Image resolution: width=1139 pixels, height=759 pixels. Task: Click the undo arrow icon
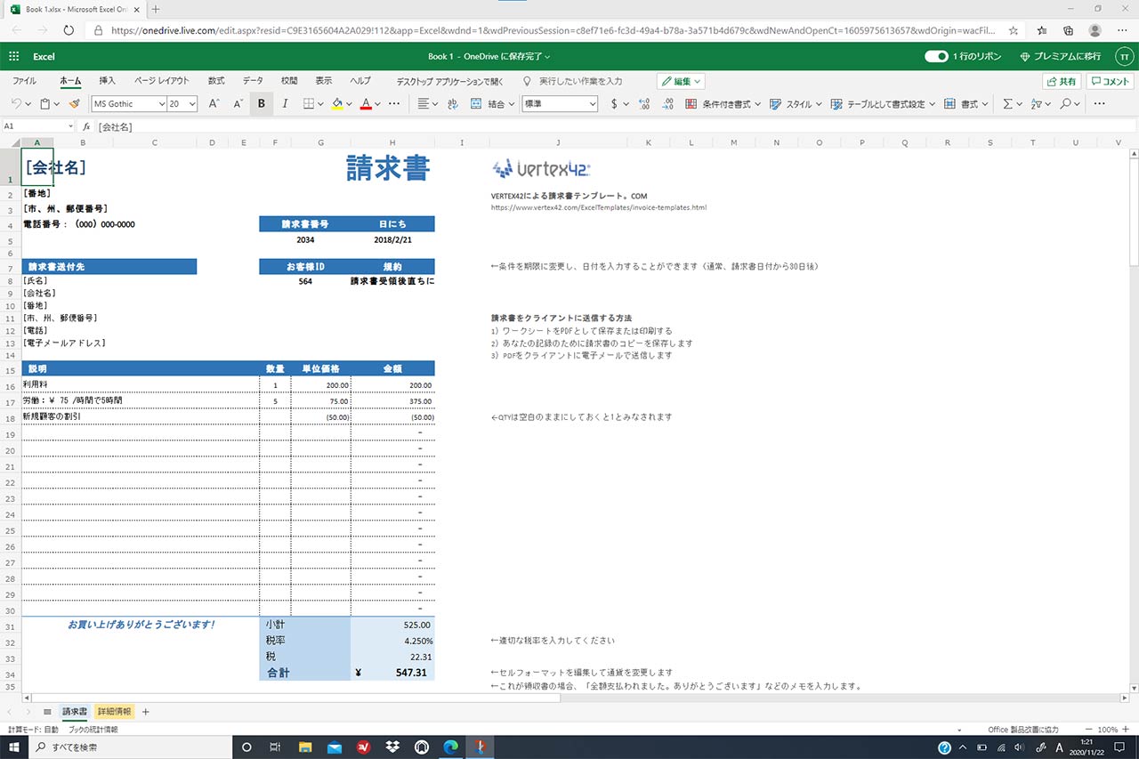click(16, 104)
